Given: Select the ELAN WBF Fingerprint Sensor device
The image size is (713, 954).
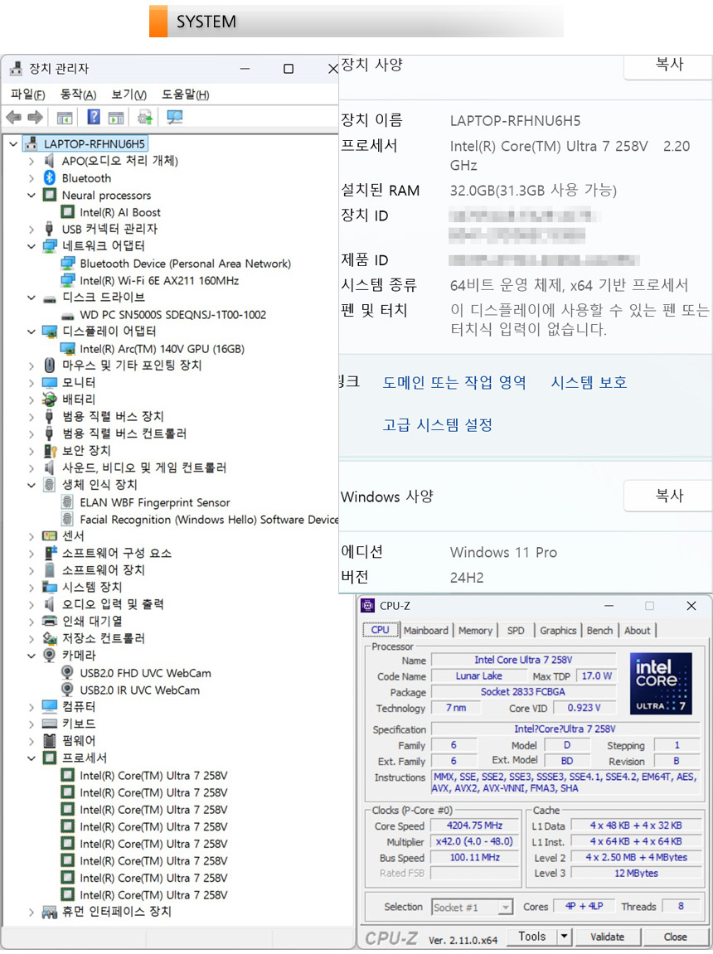Looking at the screenshot, I should tap(154, 502).
